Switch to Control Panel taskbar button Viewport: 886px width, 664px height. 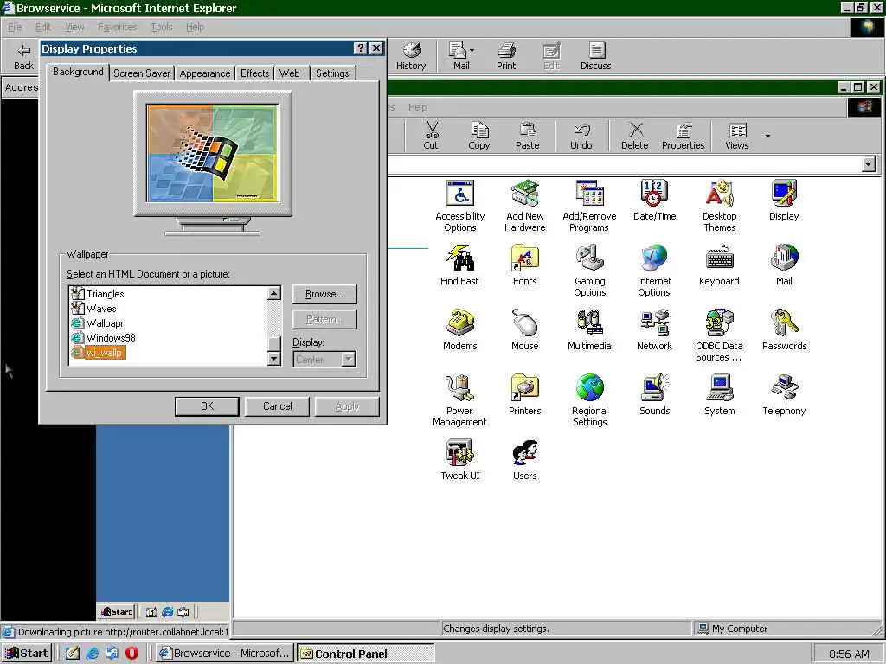pos(366,654)
